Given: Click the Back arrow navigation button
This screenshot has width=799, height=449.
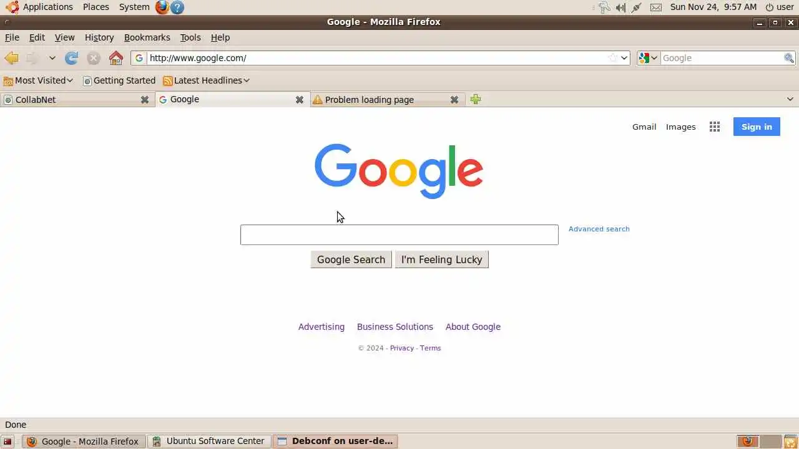Looking at the screenshot, I should [11, 58].
